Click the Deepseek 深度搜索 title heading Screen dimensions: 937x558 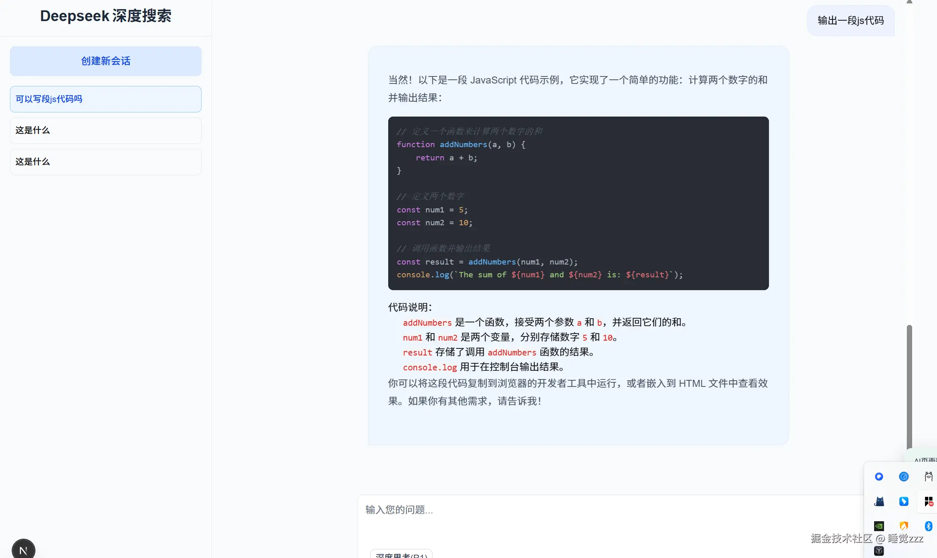[106, 16]
